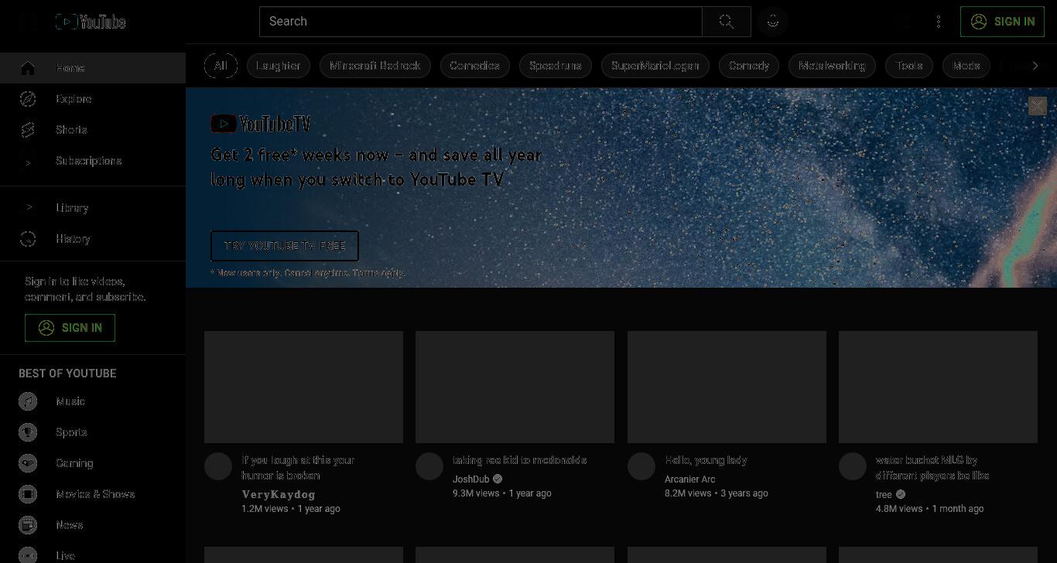
Task: Open thumbnail of JoshDub video
Action: [515, 387]
